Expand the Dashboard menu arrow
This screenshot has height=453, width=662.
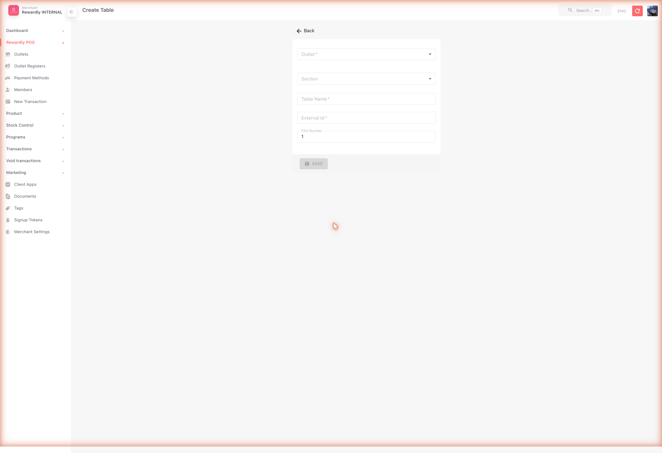pos(63,31)
